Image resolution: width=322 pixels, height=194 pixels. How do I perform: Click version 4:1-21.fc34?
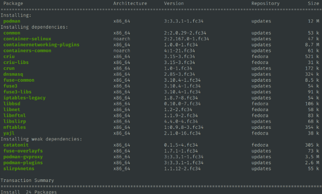click(x=180, y=50)
